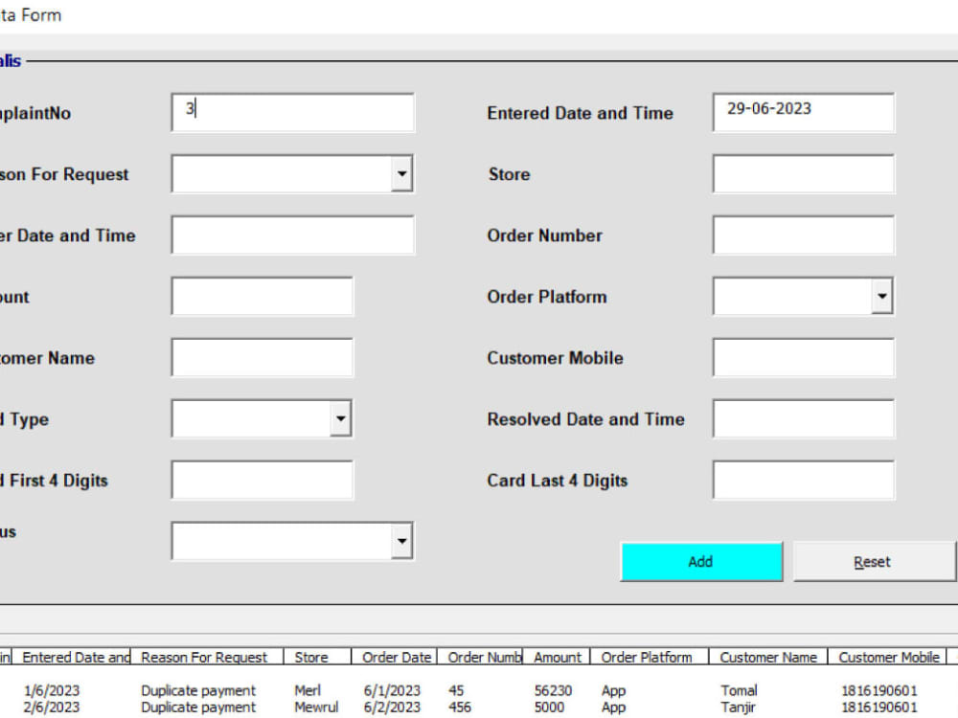
Task: Click the Amount column header
Action: pyautogui.click(x=557, y=657)
